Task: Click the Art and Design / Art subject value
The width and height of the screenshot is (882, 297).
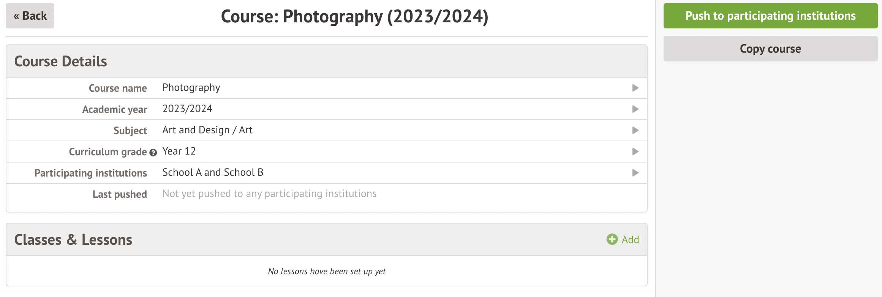Action: coord(207,130)
